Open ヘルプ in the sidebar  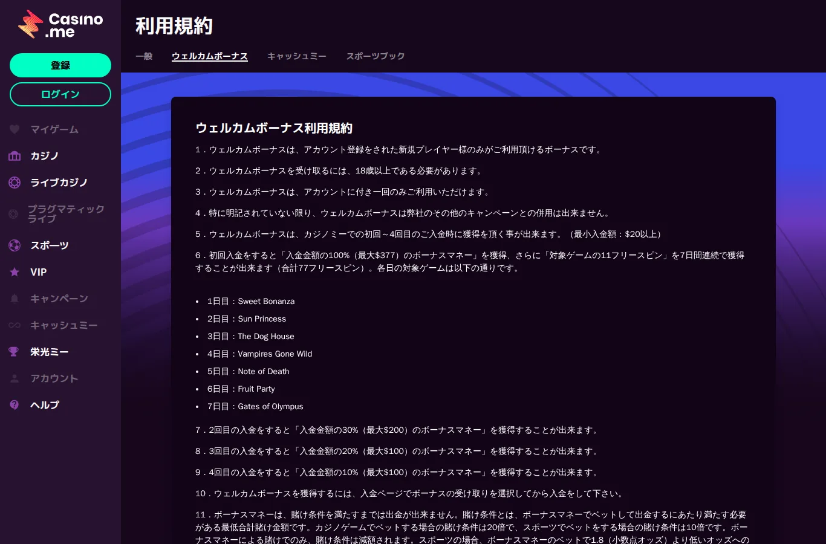(45, 405)
